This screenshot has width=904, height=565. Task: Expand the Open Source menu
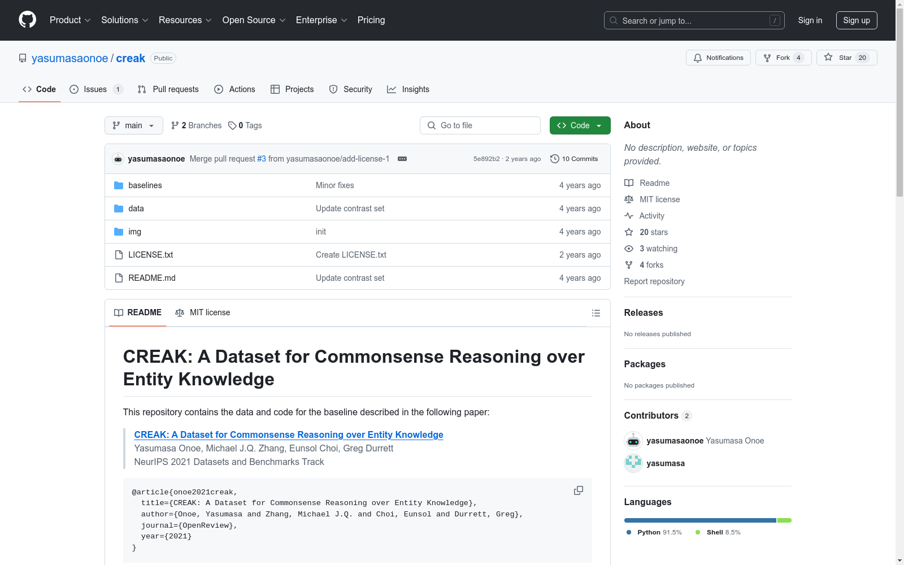(x=254, y=20)
